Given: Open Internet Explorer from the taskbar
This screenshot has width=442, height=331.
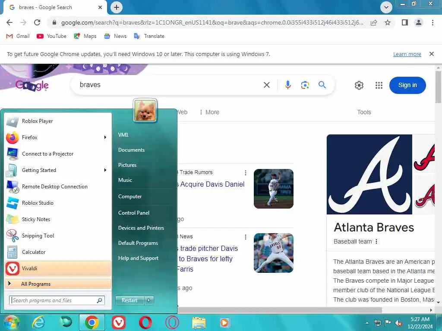Looking at the screenshot, I should pyautogui.click(x=38, y=322).
